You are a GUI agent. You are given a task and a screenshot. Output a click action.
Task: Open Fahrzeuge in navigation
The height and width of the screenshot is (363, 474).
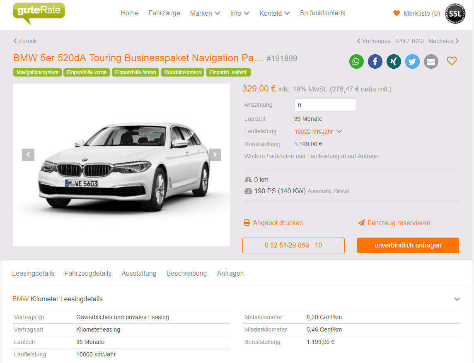click(164, 13)
